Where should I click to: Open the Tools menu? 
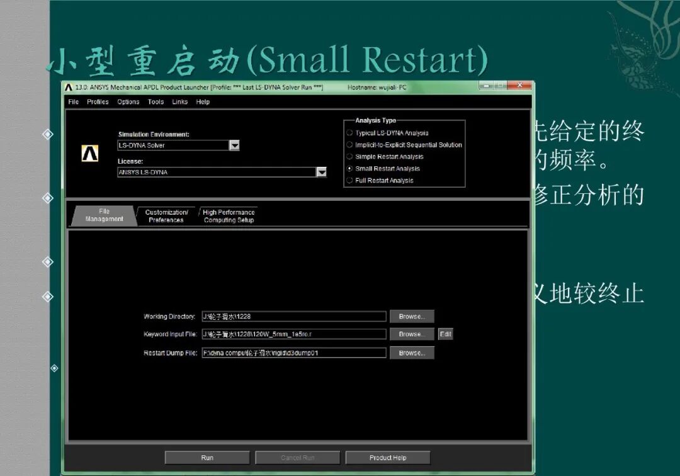(156, 102)
